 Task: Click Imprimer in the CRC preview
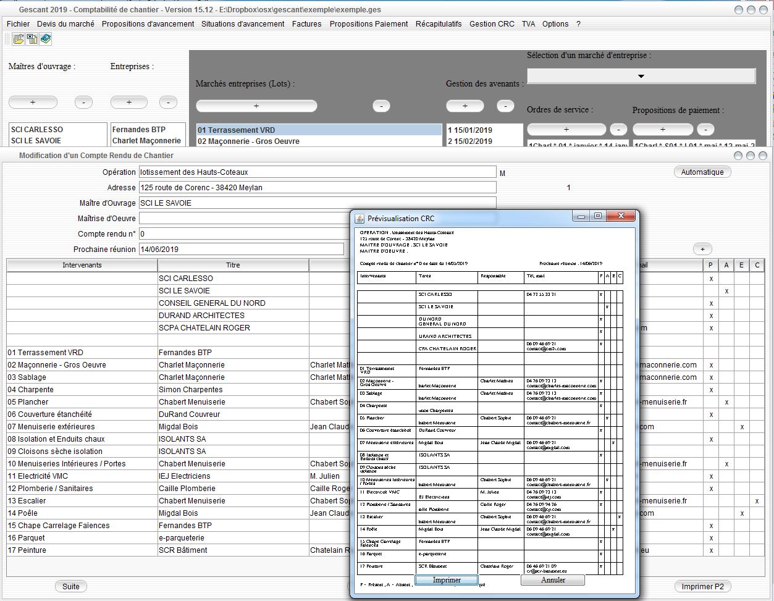pyautogui.click(x=447, y=580)
